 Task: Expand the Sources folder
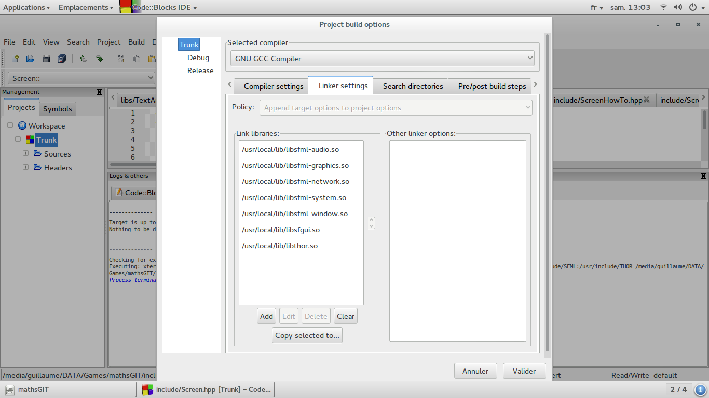click(x=25, y=153)
